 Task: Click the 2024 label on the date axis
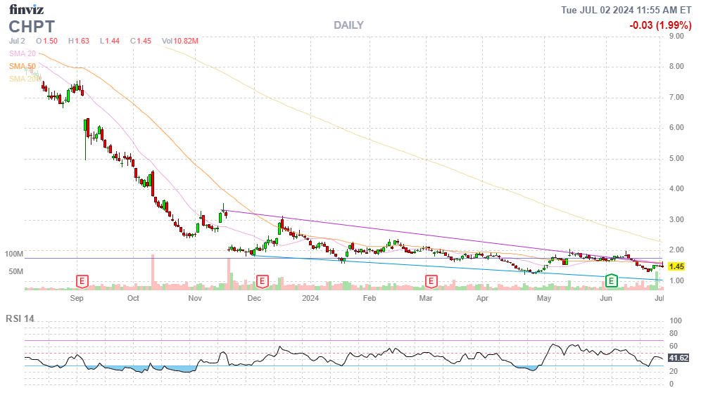[310, 298]
